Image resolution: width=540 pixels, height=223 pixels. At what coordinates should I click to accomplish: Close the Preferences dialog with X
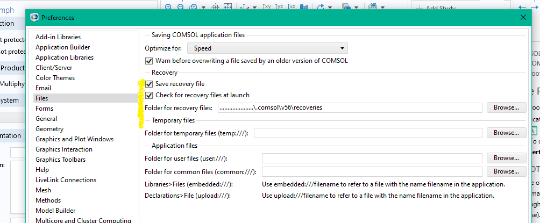(x=522, y=18)
